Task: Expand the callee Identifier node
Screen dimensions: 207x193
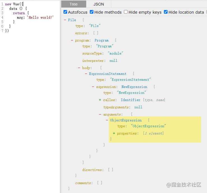Action: tap(100, 100)
